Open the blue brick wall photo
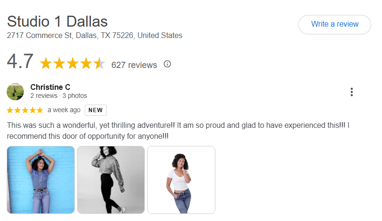Screen dimensions: 382x221 (40, 180)
